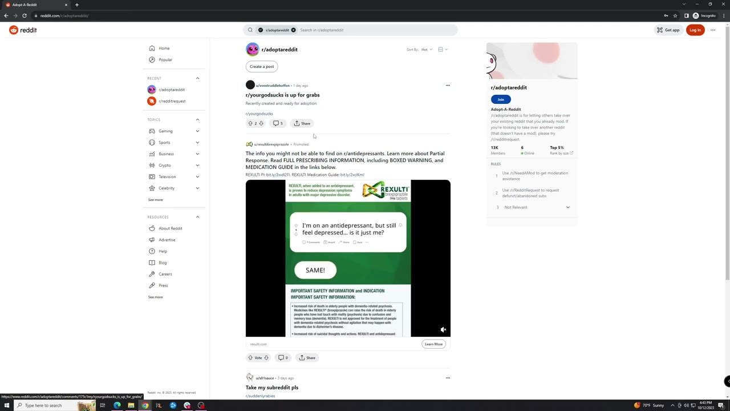Expand the Not Relevant rule

pos(567,207)
